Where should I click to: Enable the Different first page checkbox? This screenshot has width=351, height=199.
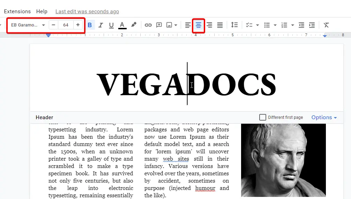(263, 117)
